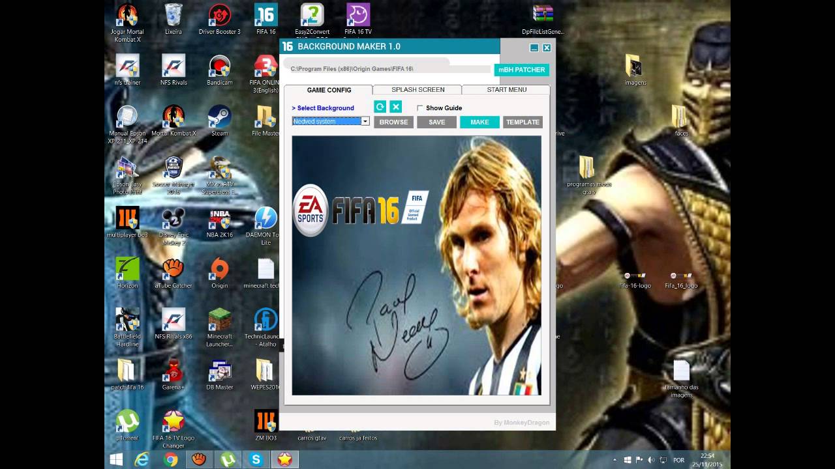Select the Mortal Kombat X desktop shortcut
This screenshot has height=469, width=835.
click(174, 121)
